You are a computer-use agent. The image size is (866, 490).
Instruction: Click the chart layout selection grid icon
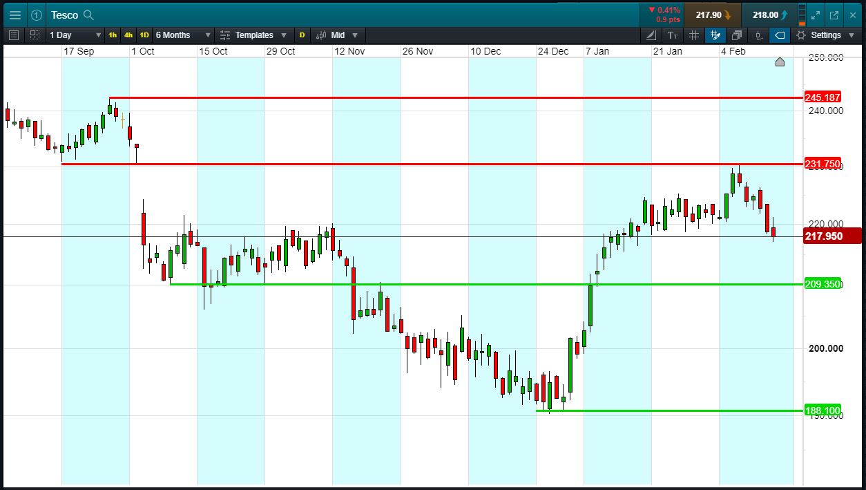point(35,35)
